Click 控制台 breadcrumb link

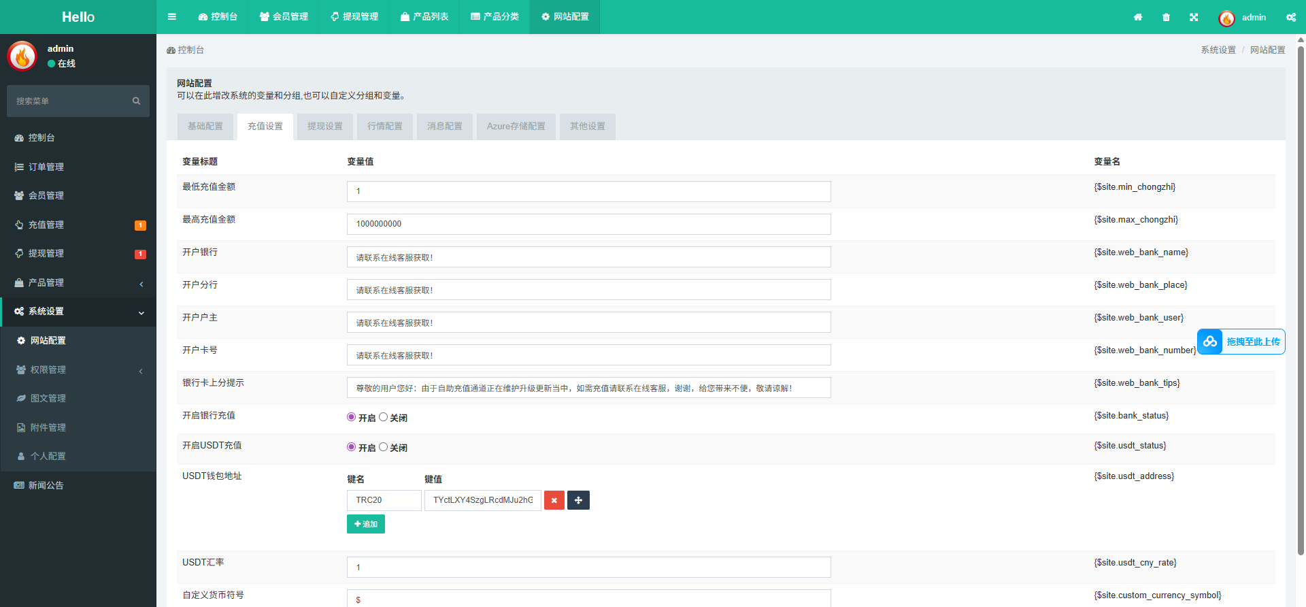pyautogui.click(x=186, y=50)
